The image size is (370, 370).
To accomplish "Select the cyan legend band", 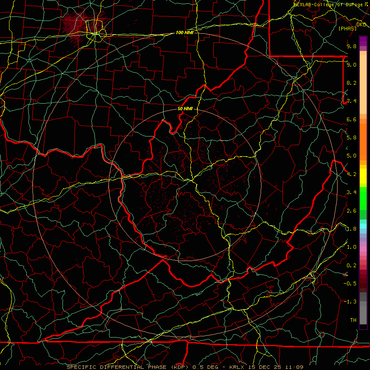I will [x=363, y=226].
